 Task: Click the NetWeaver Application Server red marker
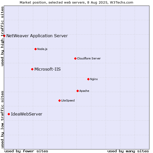coord(4,36)
